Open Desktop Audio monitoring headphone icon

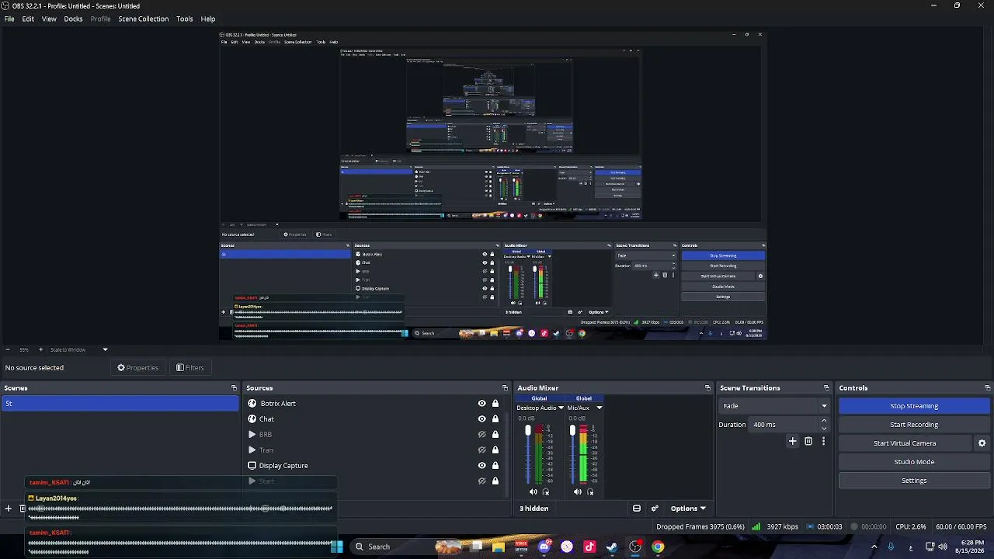[545, 491]
